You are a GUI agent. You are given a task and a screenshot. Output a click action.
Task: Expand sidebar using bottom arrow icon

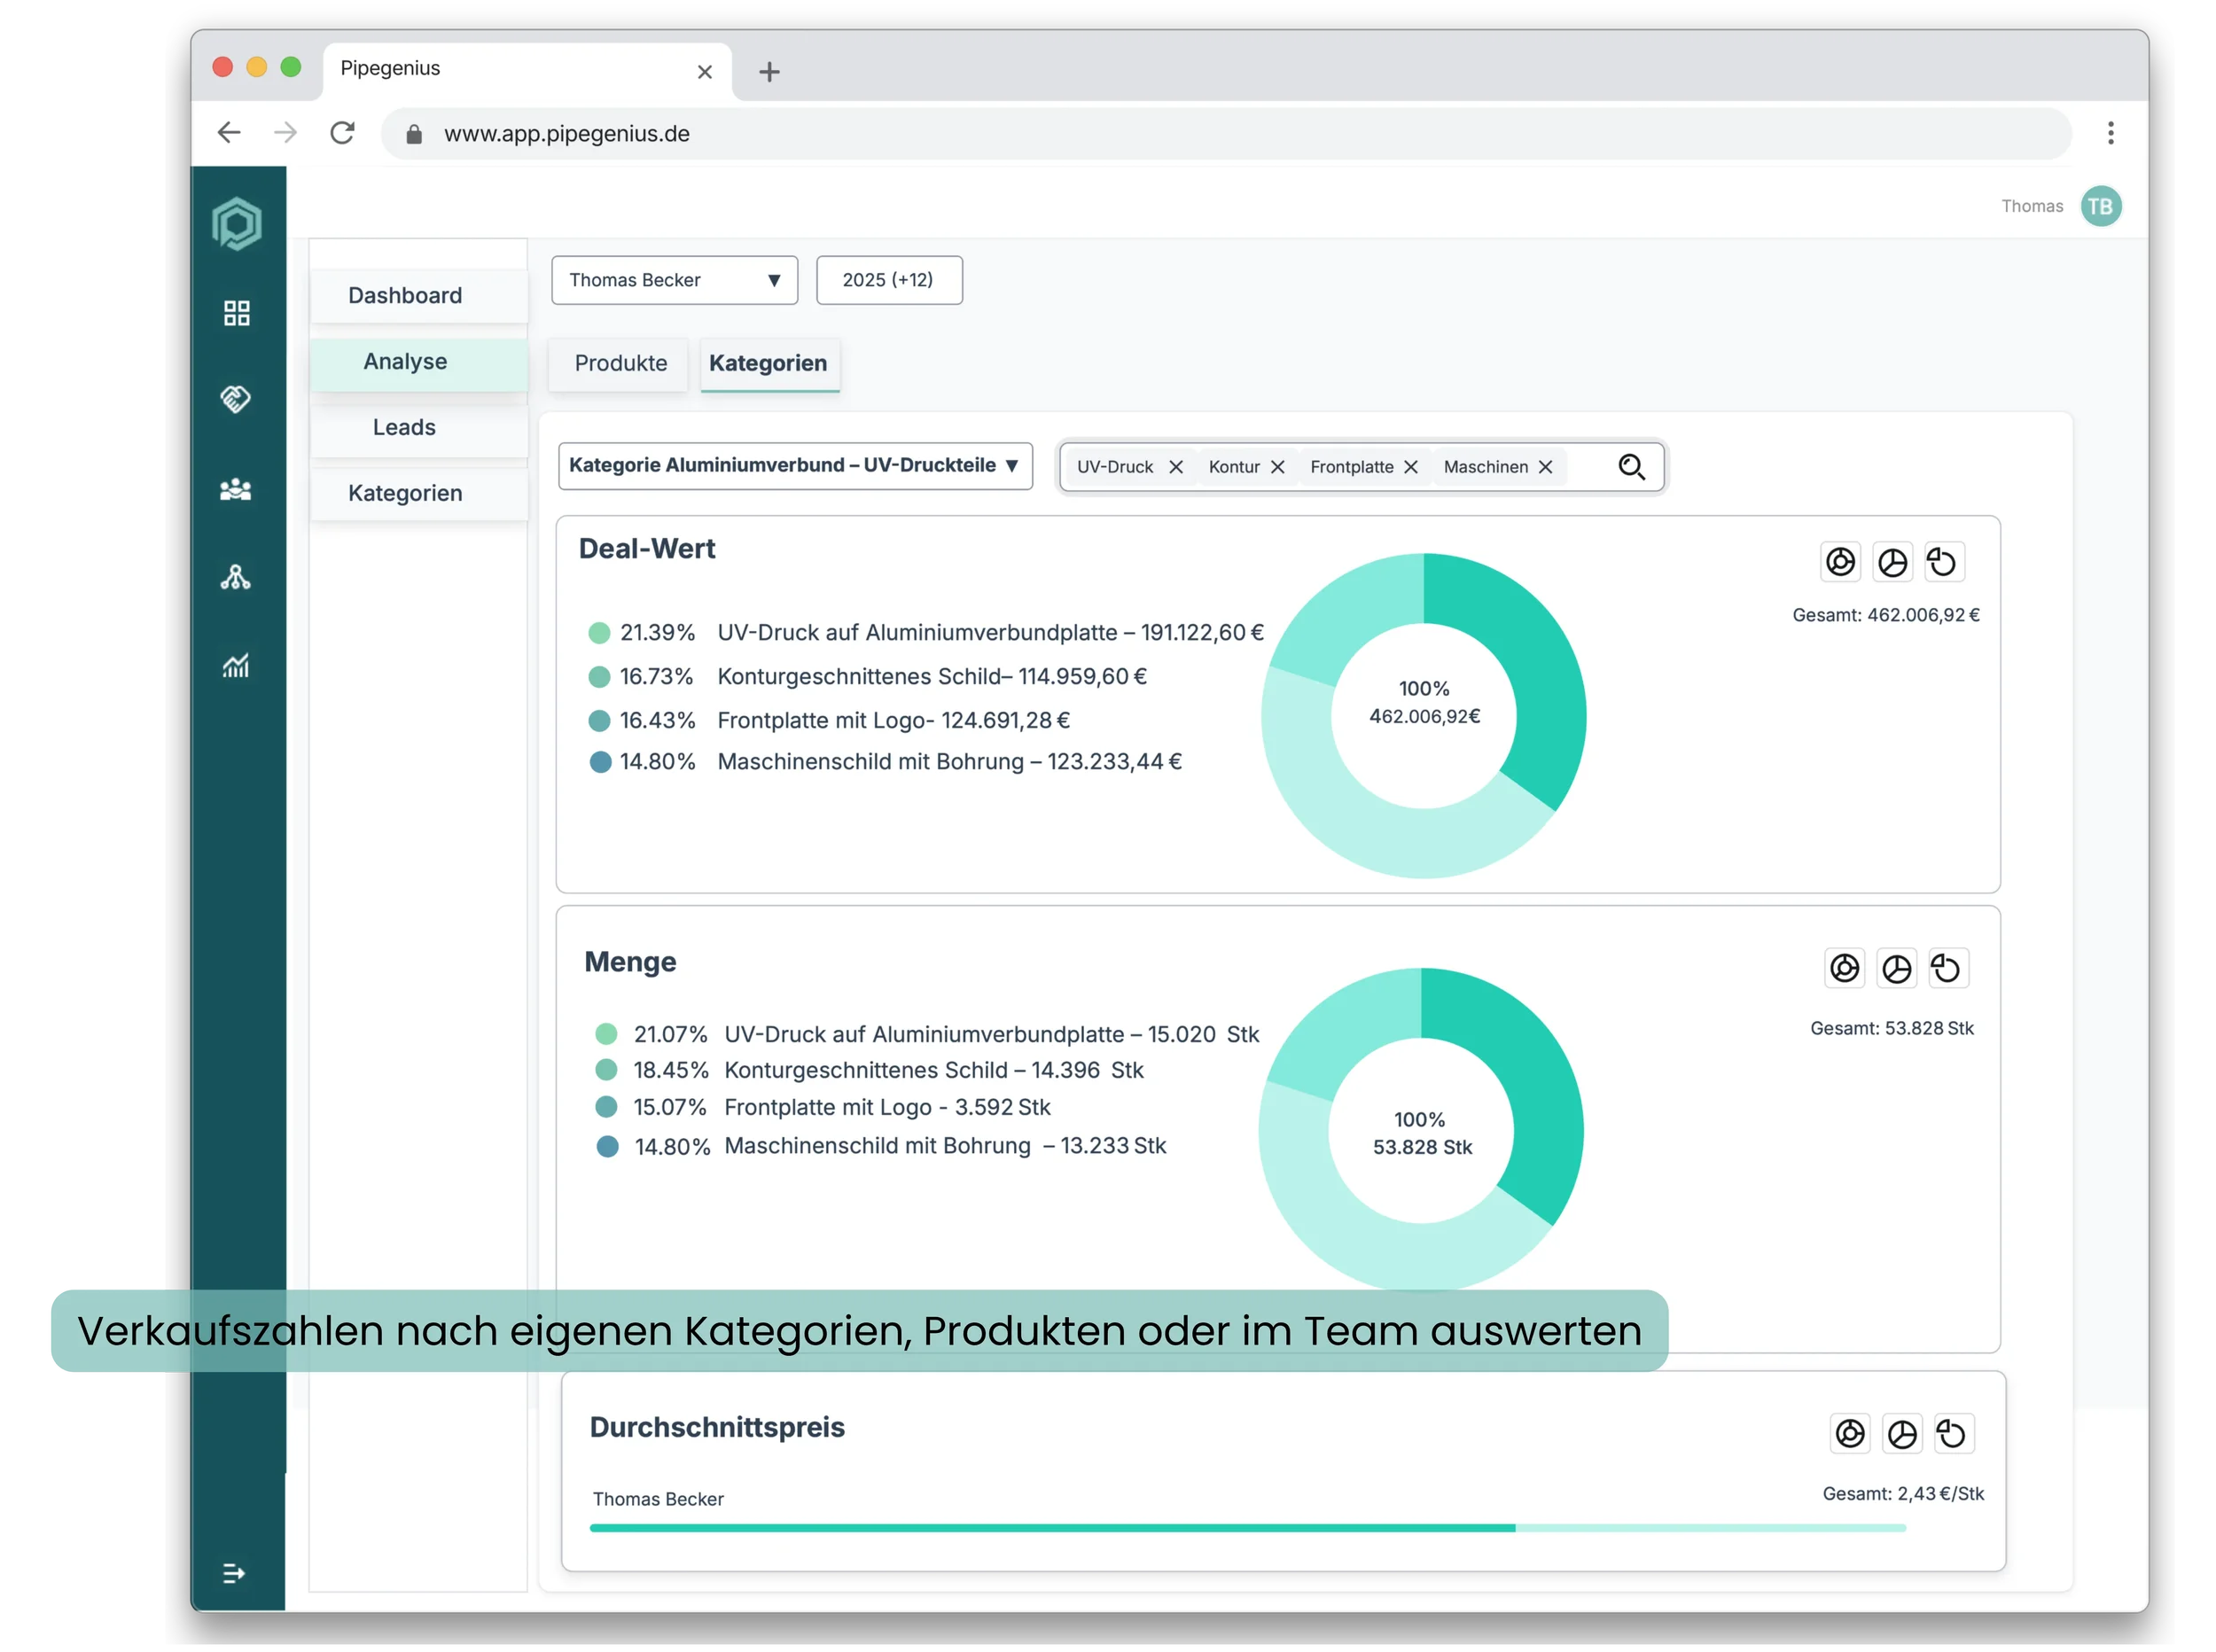click(233, 1573)
